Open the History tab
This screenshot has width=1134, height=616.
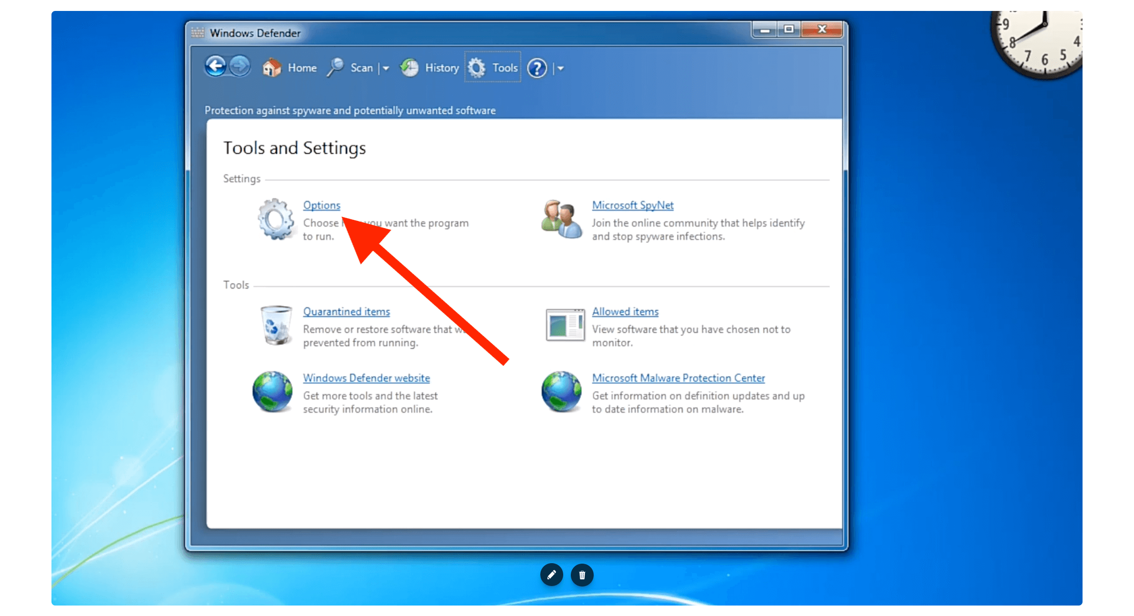click(442, 68)
